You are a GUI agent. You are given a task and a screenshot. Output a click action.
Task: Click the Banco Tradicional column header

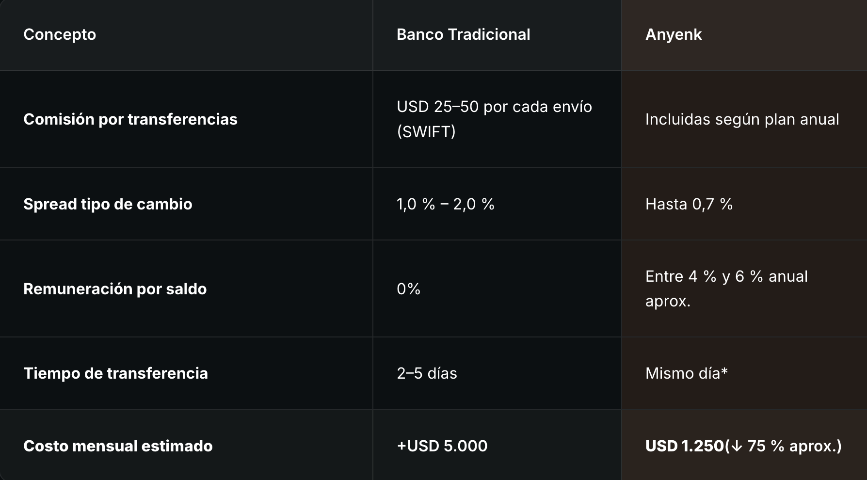click(x=463, y=34)
